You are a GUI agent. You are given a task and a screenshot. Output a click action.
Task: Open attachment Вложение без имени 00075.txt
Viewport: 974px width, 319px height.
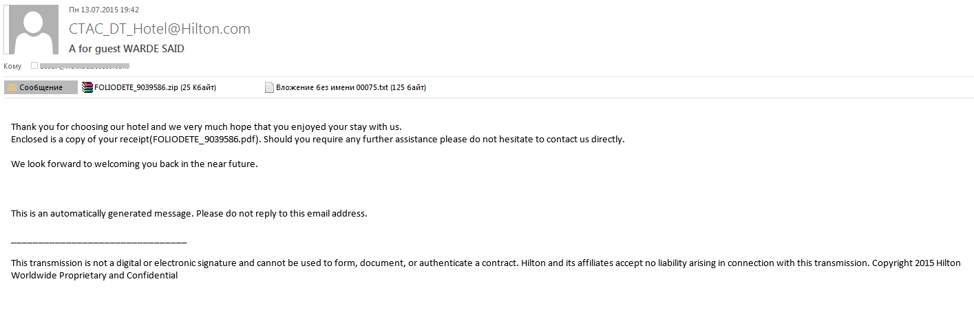(x=346, y=87)
